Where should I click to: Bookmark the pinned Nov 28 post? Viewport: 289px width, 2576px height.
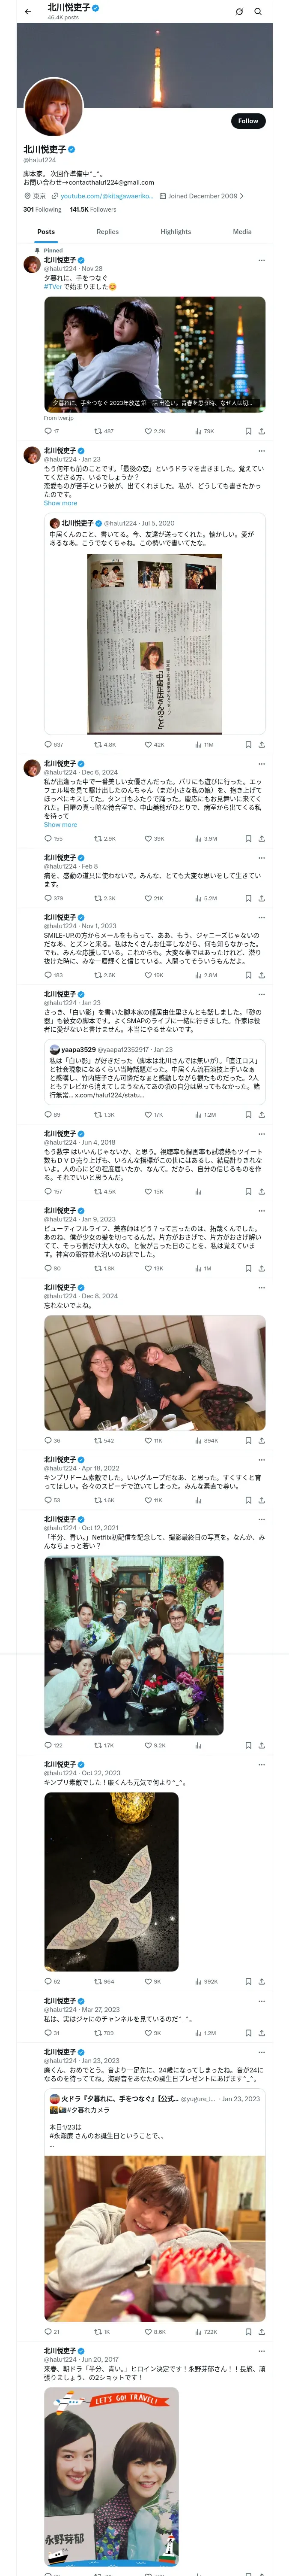click(x=248, y=432)
